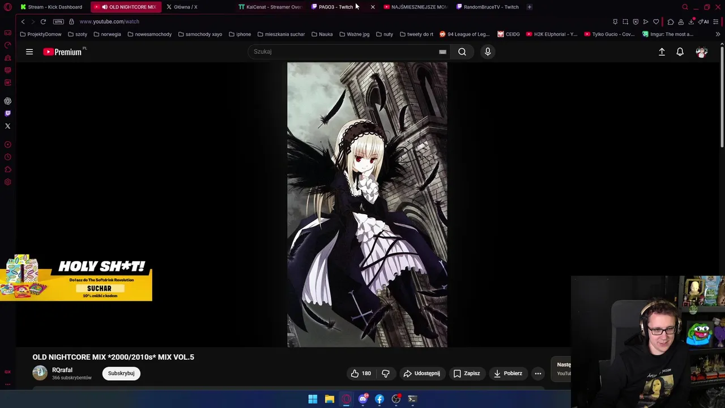Open OBS Studio from the taskbar
Screen dimensions: 725x408
click(x=396, y=399)
